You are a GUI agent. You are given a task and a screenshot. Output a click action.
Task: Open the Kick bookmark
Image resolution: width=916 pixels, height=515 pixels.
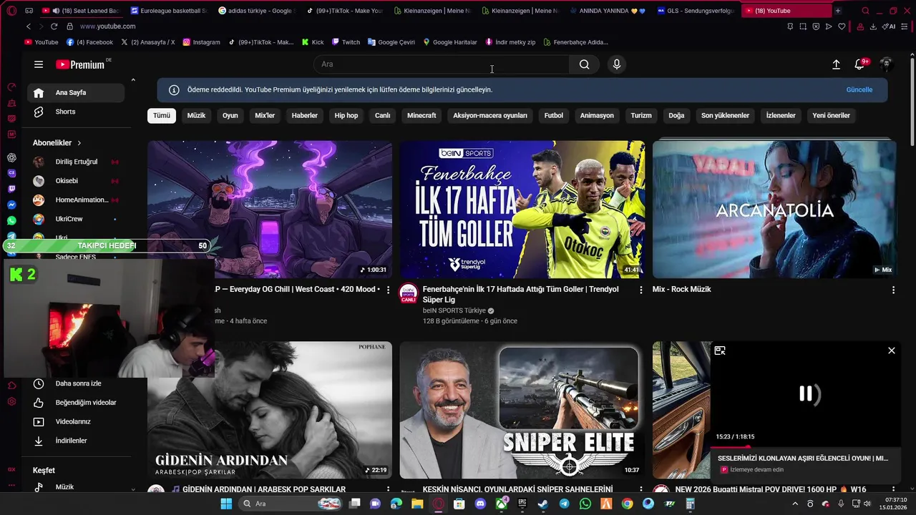313,42
